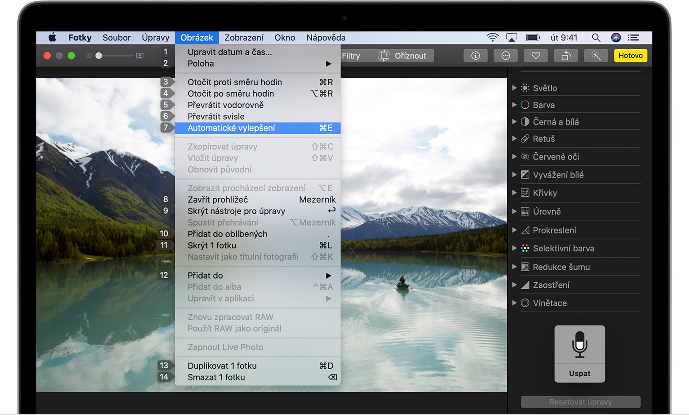Click the magic wand auto-enhance icon
This screenshot has height=415, width=689.
pyautogui.click(x=596, y=56)
